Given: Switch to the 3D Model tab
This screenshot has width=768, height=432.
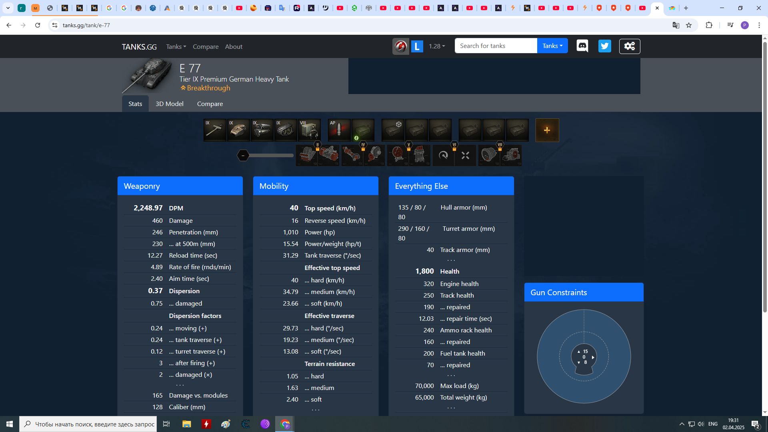Looking at the screenshot, I should coord(170,104).
